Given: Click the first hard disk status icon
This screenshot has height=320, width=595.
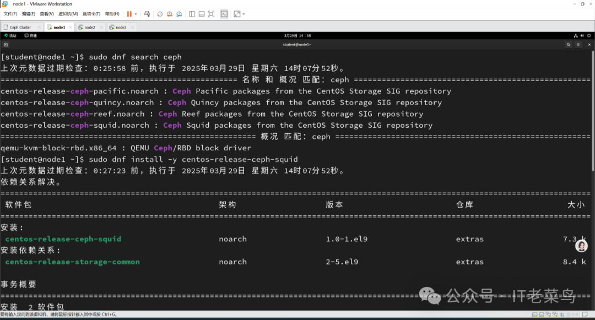Looking at the screenshot, I should 534,314.
